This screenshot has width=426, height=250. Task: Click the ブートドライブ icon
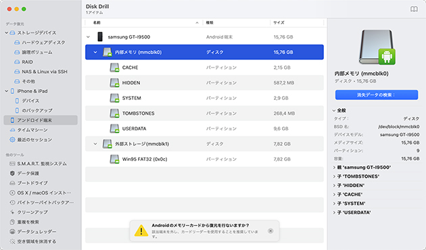tap(12, 183)
